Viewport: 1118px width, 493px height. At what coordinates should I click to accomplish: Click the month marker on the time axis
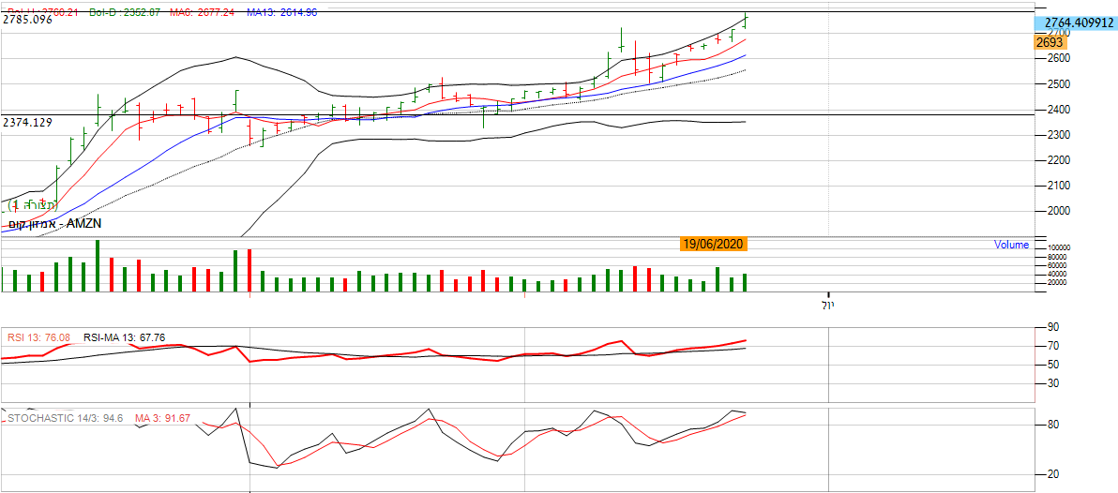(827, 305)
